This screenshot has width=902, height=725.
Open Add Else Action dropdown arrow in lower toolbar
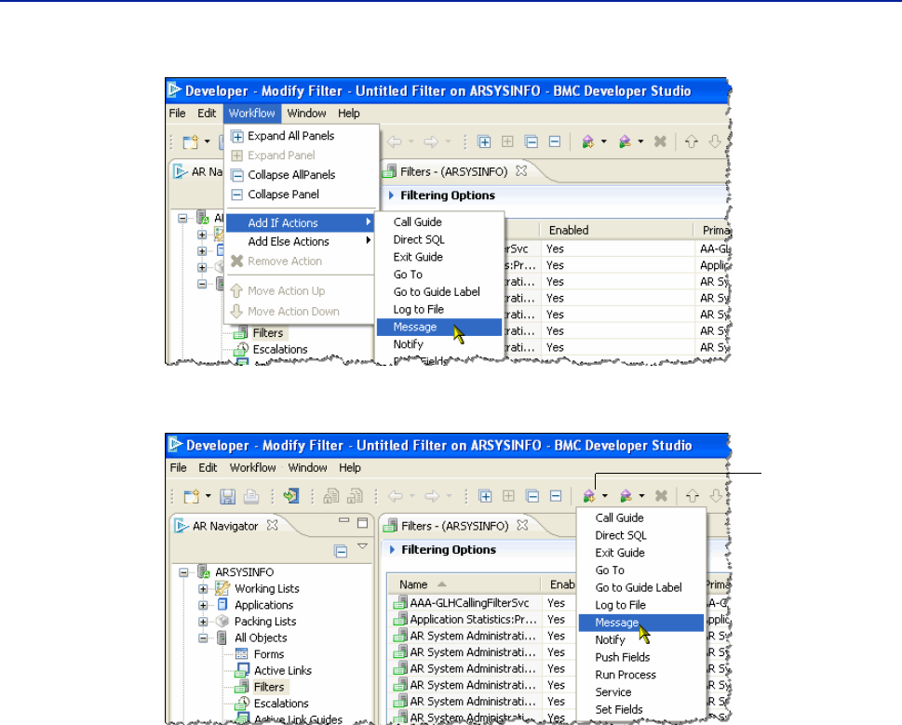coord(641,496)
